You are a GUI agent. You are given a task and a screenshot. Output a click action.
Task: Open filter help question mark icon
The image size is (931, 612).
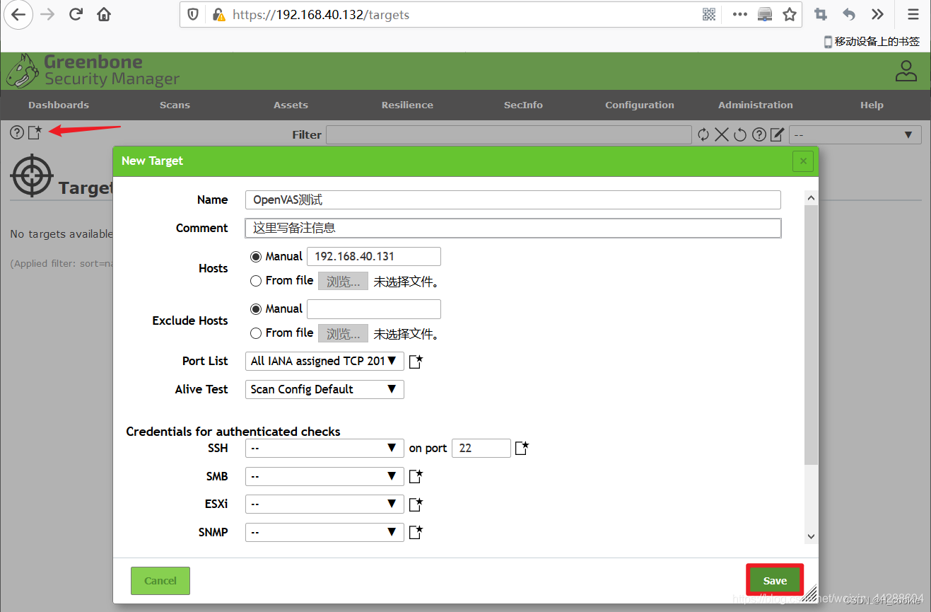click(759, 134)
